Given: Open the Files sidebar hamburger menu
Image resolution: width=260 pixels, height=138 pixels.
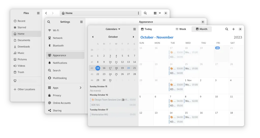Looking at the screenshot, I should point(38,13).
